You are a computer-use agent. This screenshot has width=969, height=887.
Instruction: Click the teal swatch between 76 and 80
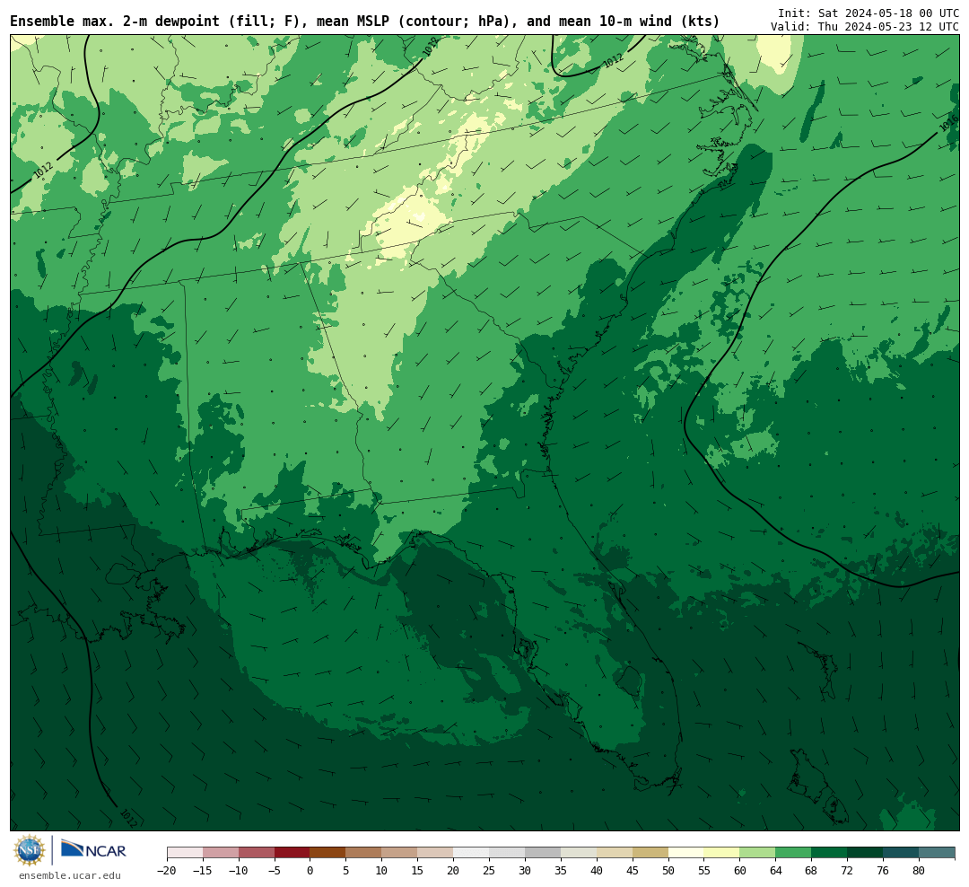(901, 852)
